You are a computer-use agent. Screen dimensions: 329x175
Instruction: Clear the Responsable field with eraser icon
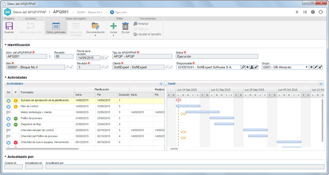point(256,67)
